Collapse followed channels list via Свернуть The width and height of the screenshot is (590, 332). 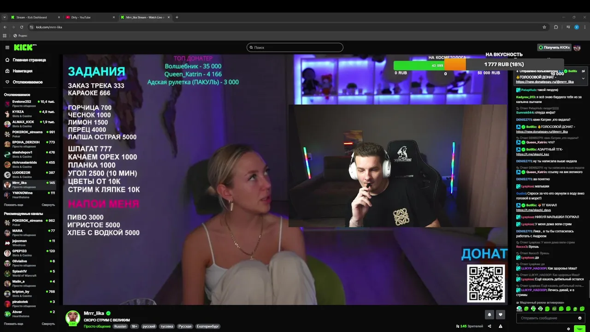point(48,205)
